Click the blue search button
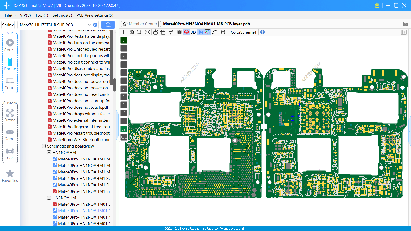 coord(108,25)
